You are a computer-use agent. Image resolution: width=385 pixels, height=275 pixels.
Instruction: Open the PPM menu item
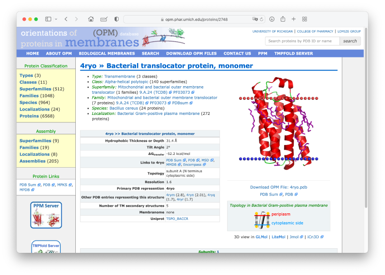[263, 53]
